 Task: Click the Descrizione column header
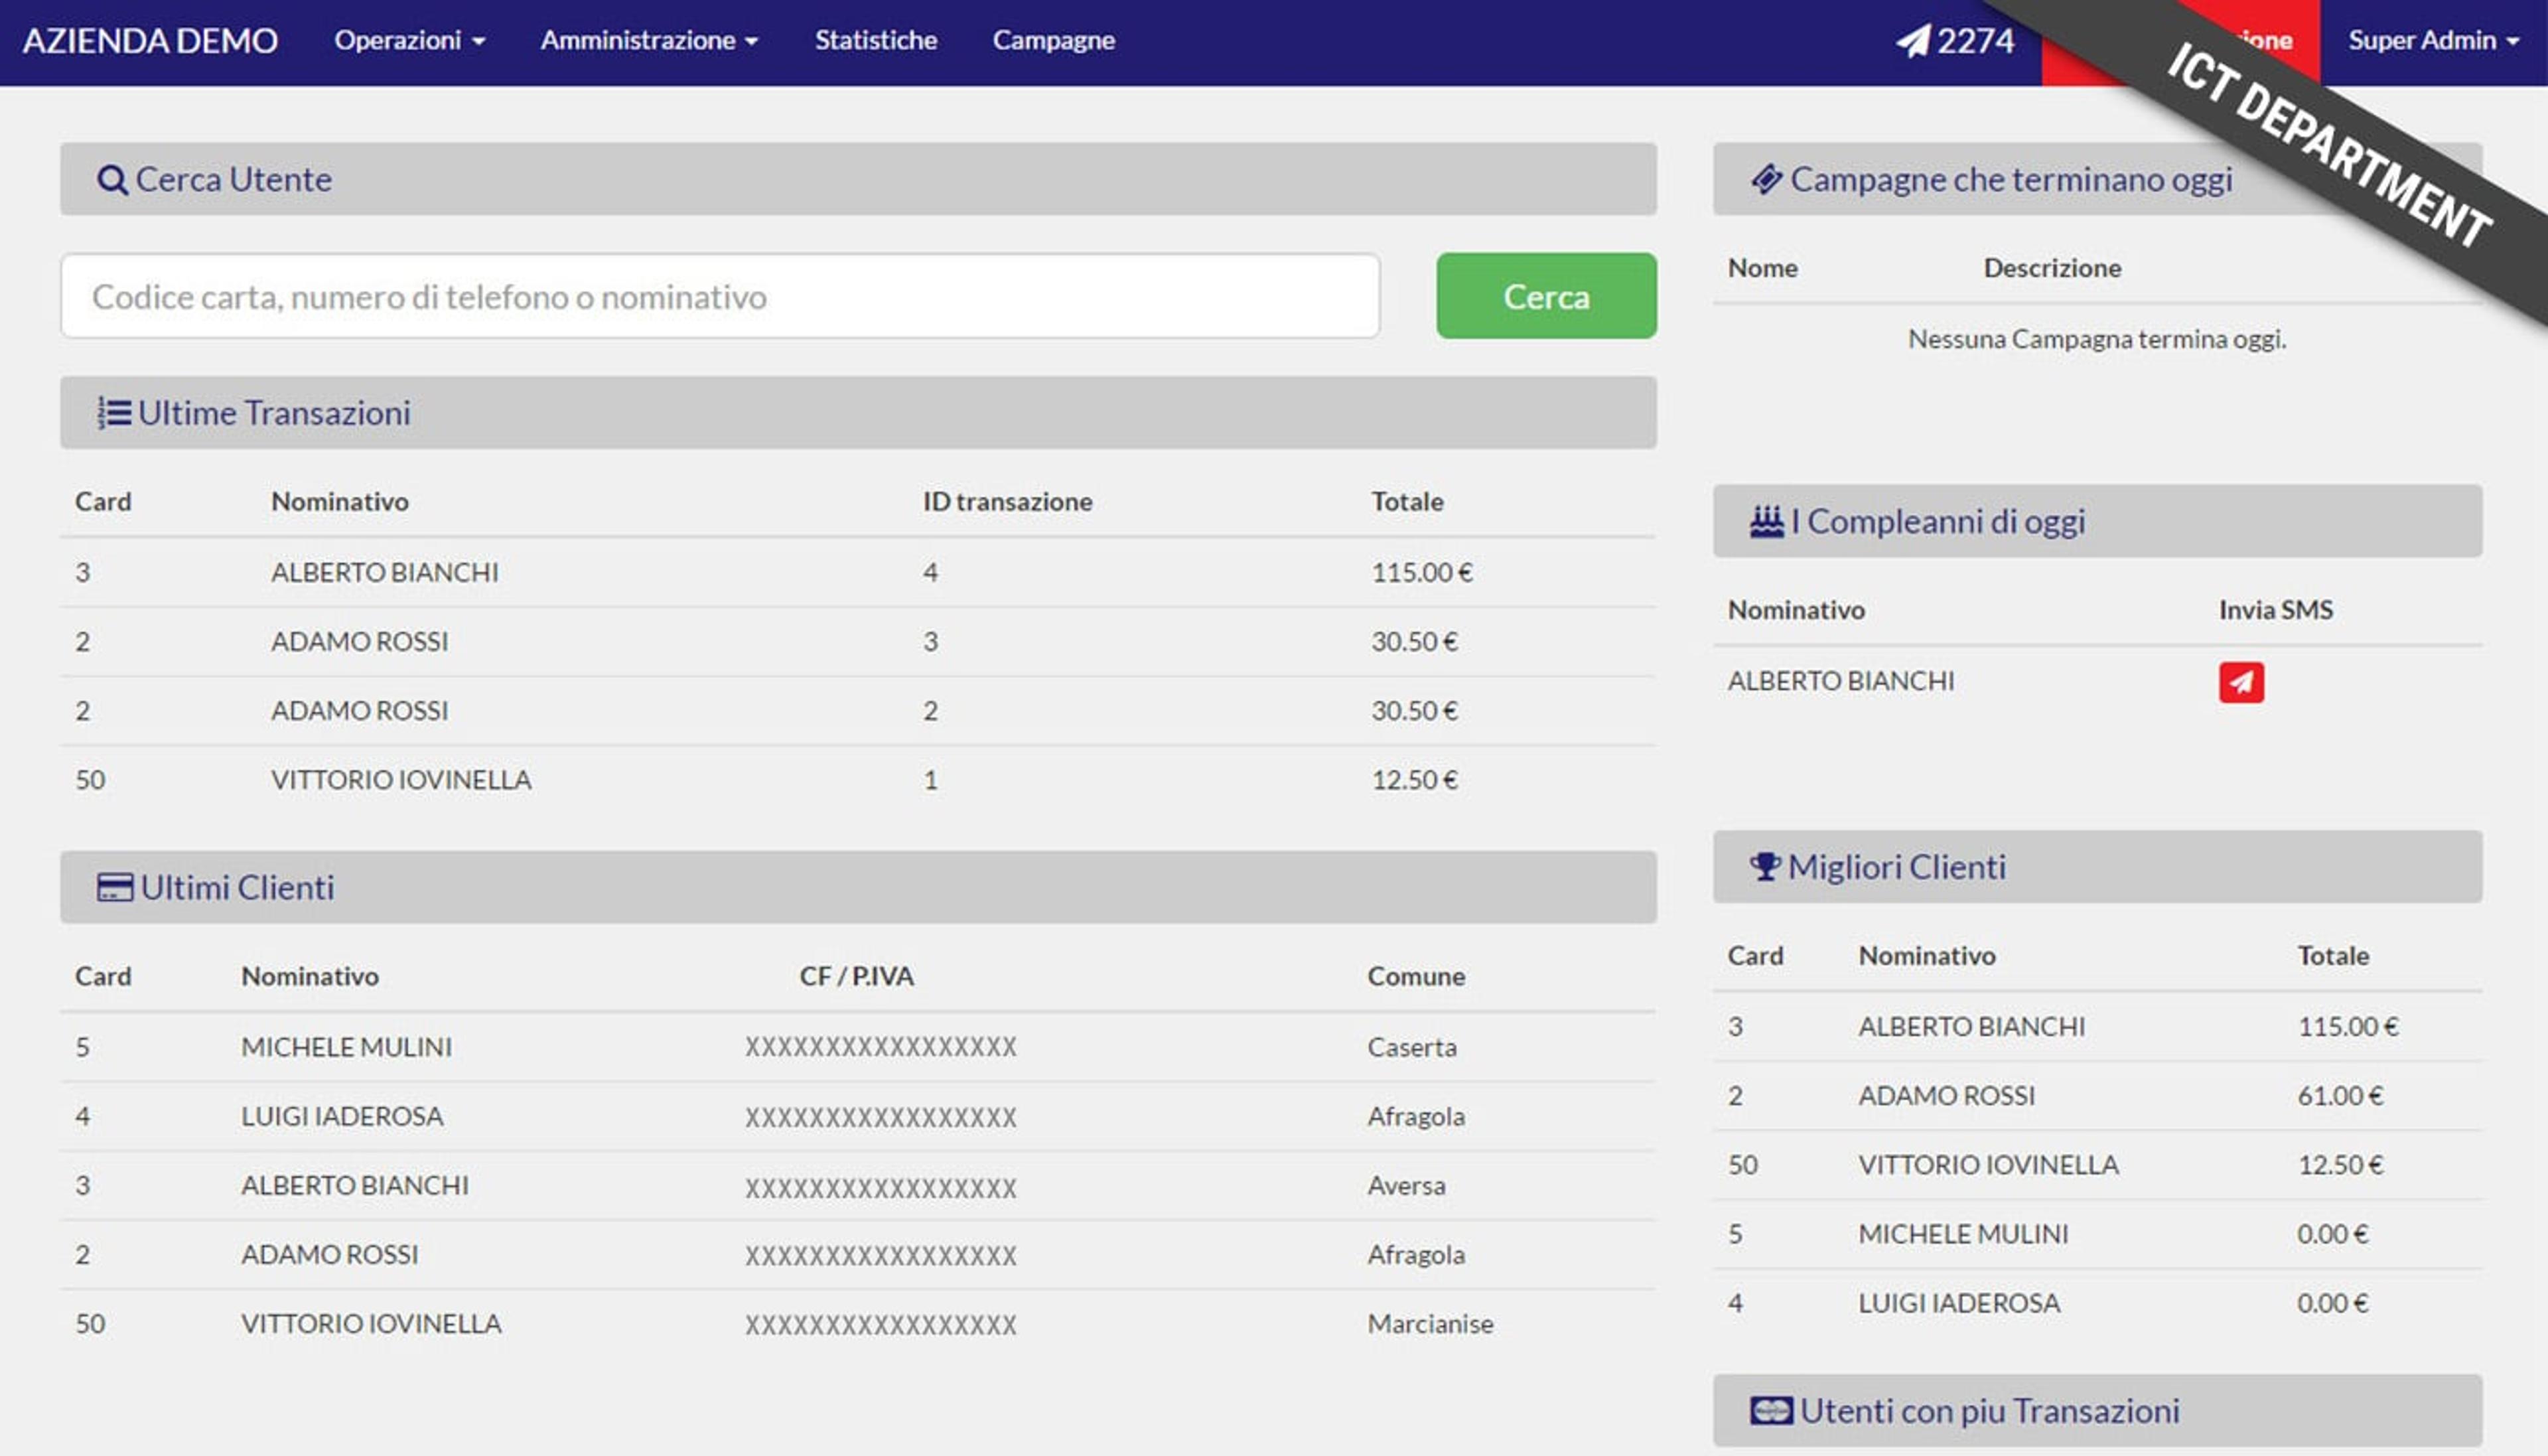(2052, 268)
